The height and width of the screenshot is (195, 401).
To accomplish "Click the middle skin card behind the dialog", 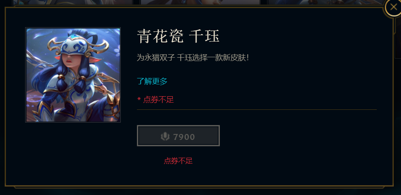I will click(x=200, y=2).
